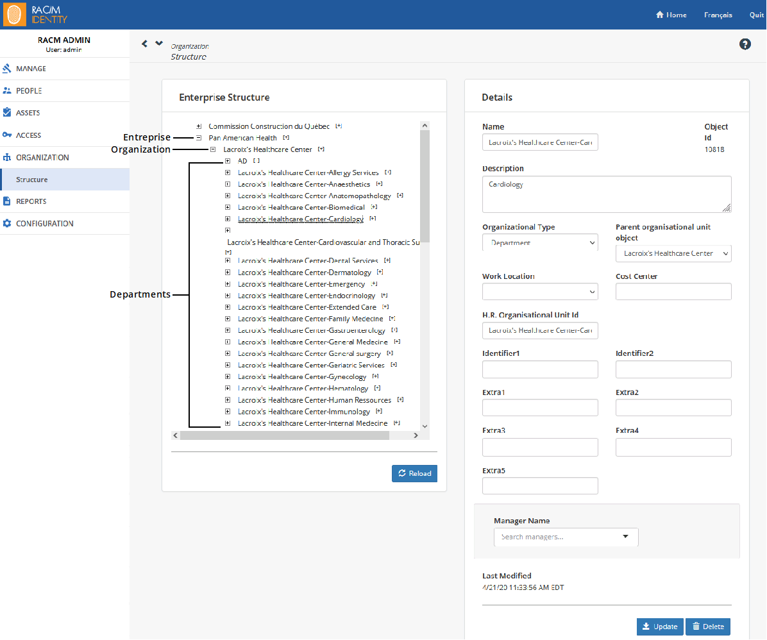767x640 pixels.
Task: Click the [ ] icon beside the AD node
Action: [257, 160]
